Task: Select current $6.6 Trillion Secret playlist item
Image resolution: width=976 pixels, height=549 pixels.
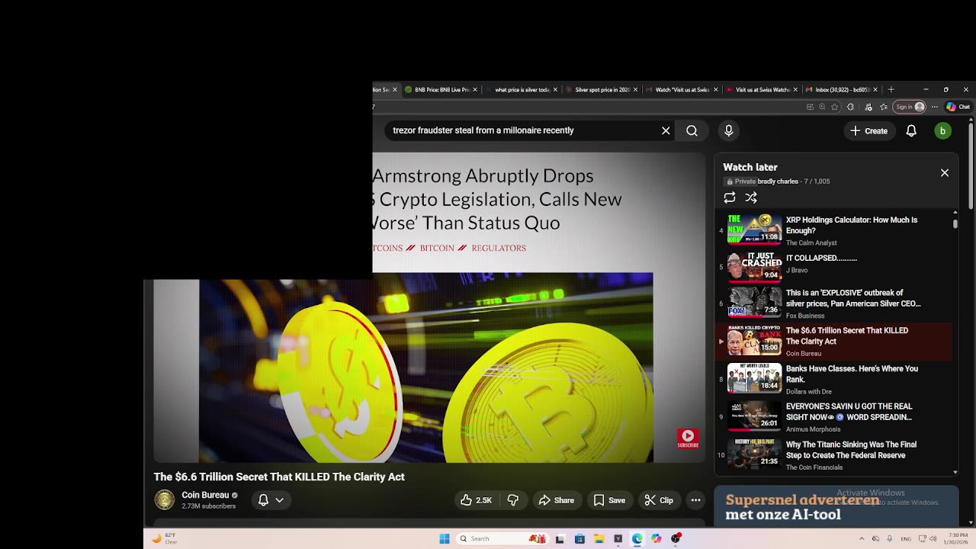Action: tap(835, 341)
